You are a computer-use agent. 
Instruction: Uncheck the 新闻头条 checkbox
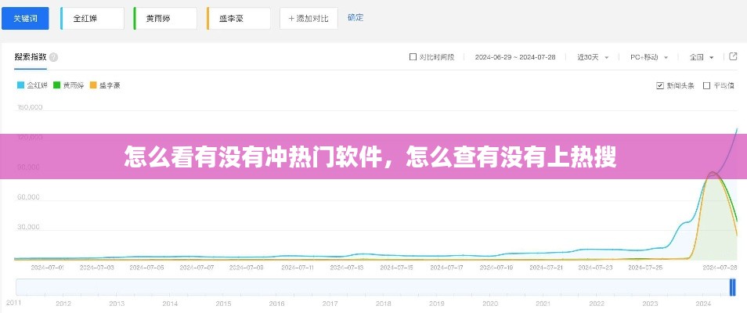click(660, 85)
